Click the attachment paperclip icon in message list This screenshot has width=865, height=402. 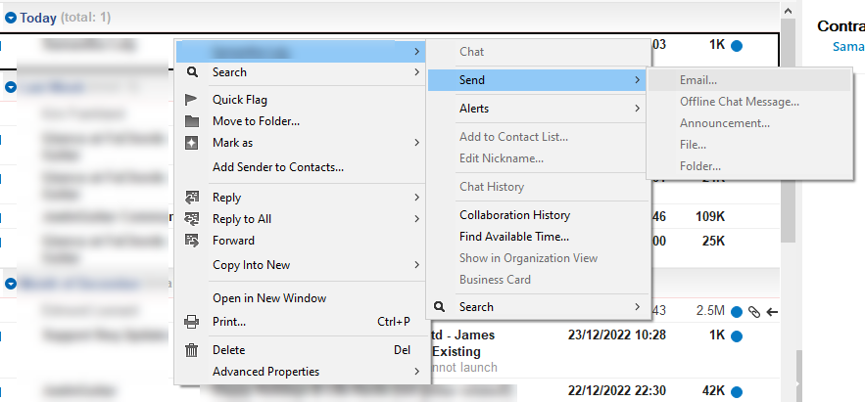(753, 311)
